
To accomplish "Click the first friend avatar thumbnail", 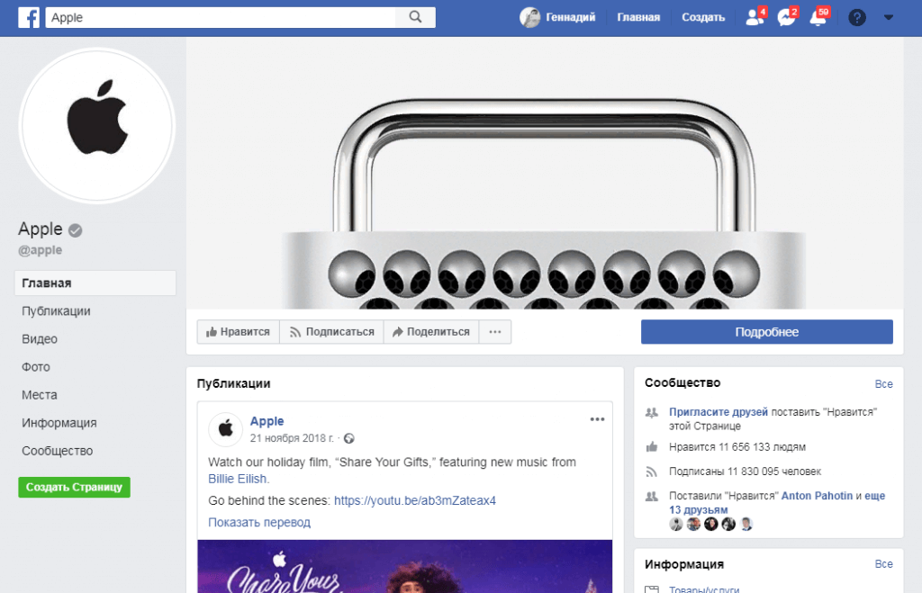I will [676, 524].
